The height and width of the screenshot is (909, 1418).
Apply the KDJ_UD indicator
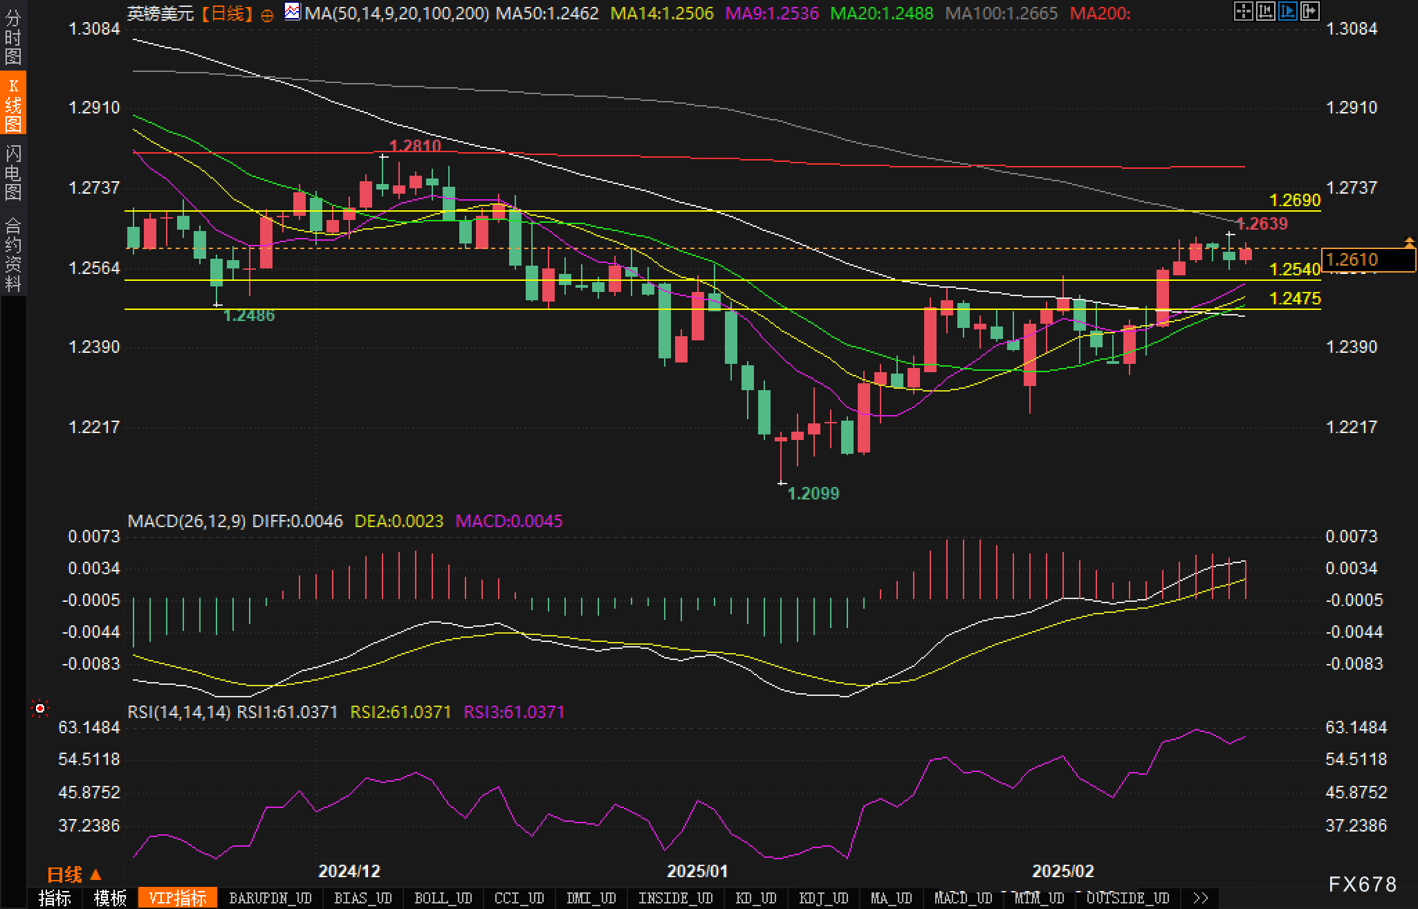point(823,898)
